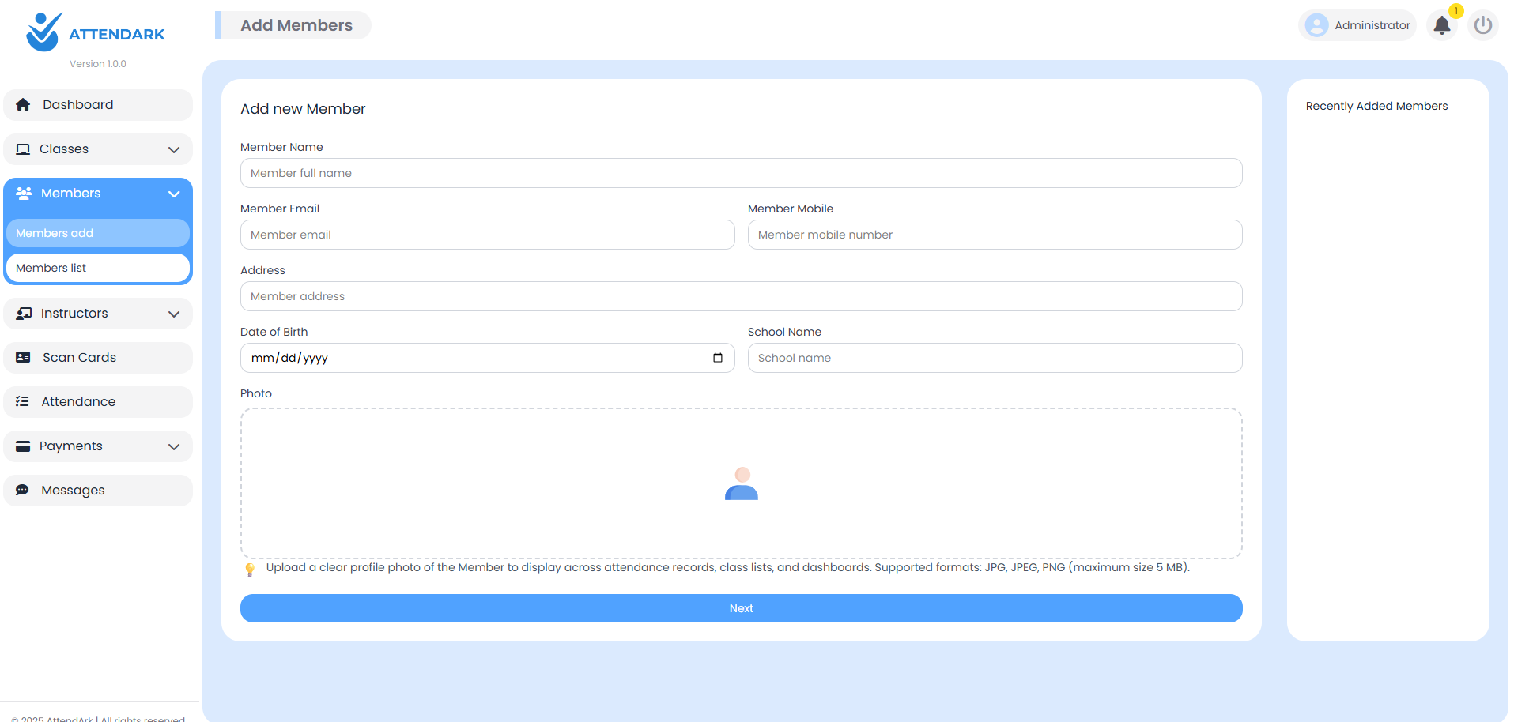
Task: Click the notification bell icon
Action: (x=1441, y=25)
